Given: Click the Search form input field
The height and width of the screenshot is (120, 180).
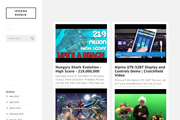Looking at the screenshot, I should (21, 38).
